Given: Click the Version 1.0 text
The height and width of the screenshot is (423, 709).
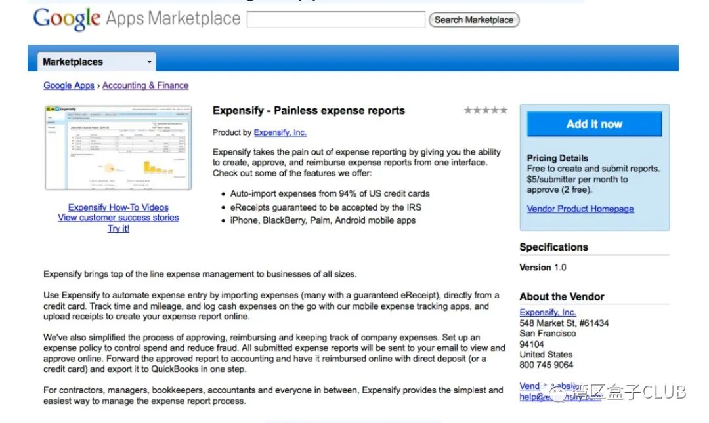Looking at the screenshot, I should [x=543, y=268].
